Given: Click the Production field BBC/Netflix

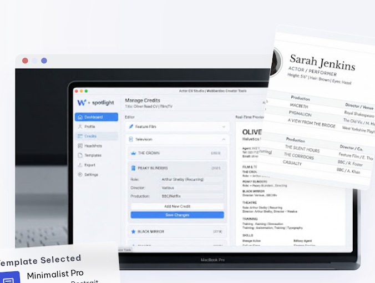Looking at the screenshot, I should [192, 196].
